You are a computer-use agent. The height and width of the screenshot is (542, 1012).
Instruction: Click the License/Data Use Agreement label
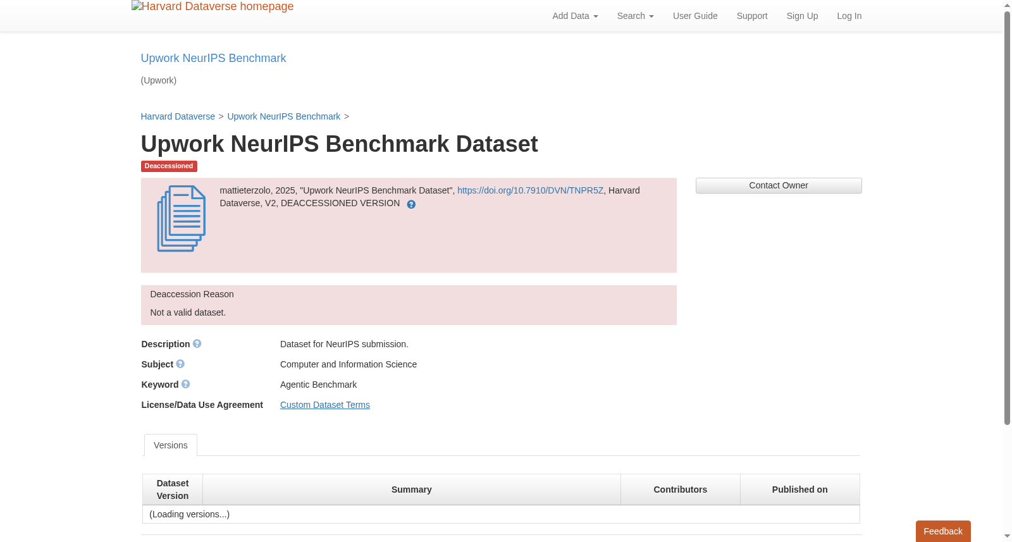click(x=202, y=405)
